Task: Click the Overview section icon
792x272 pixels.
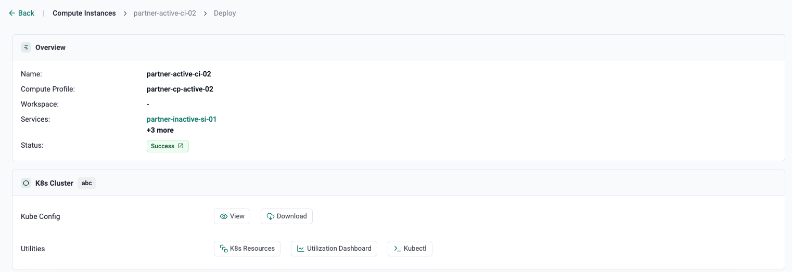Action: [x=26, y=47]
